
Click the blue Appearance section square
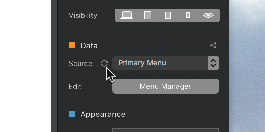click(x=72, y=114)
